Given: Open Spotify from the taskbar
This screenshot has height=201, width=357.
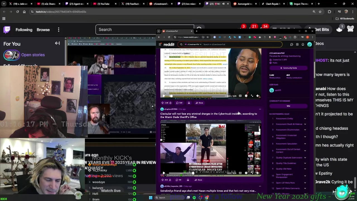Looking at the screenshot, I should point(194,198).
